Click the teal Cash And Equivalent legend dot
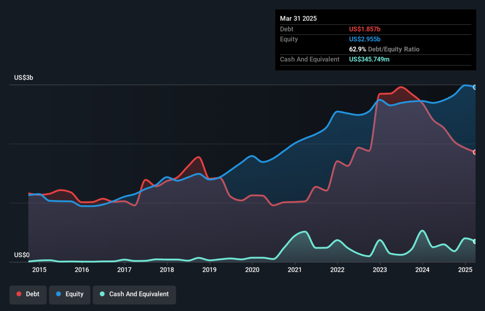The width and height of the screenshot is (485, 311). 102,294
